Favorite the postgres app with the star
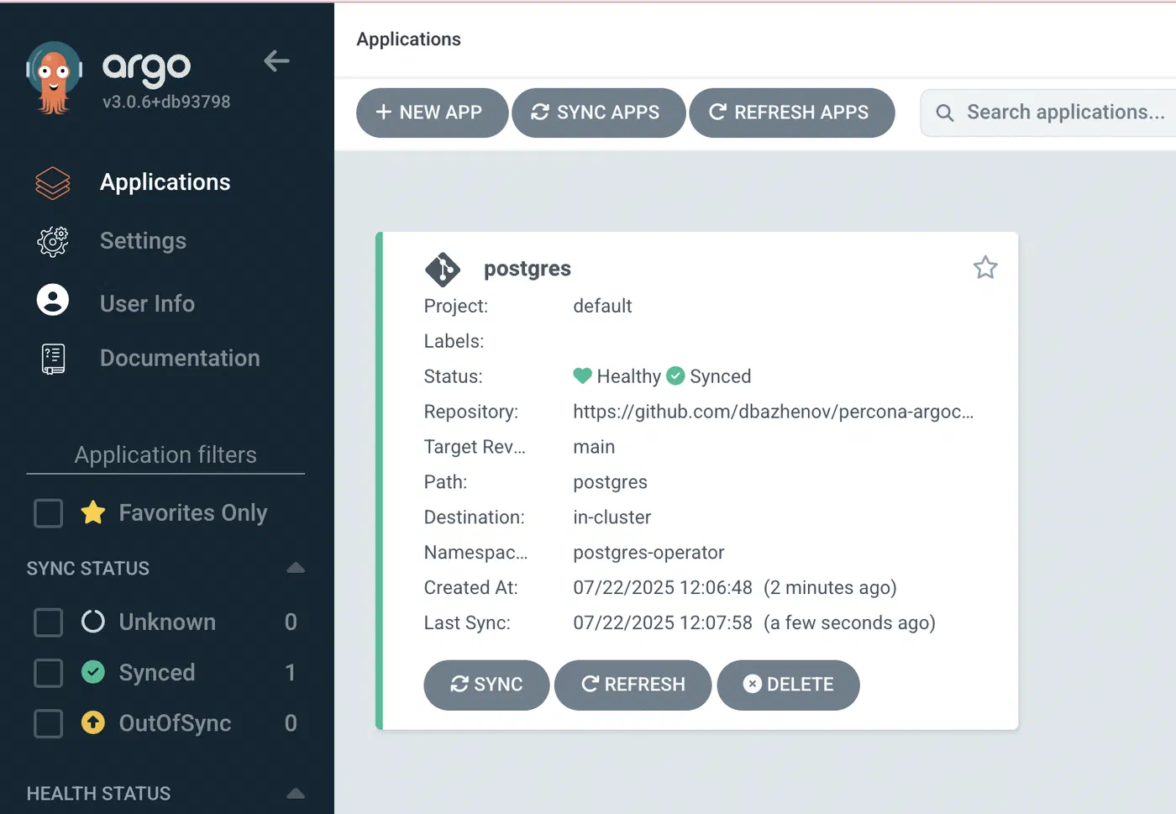 pos(985,267)
